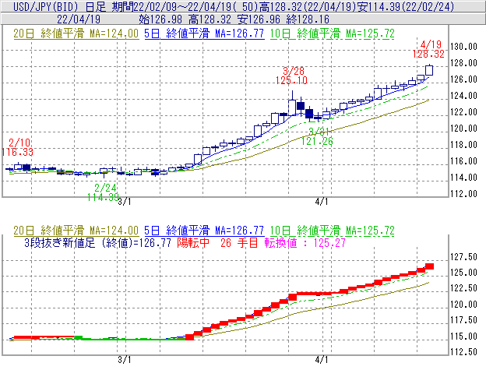
Task: Select the lower chart's 5日 MA=126.77 legend
Action: (x=204, y=231)
